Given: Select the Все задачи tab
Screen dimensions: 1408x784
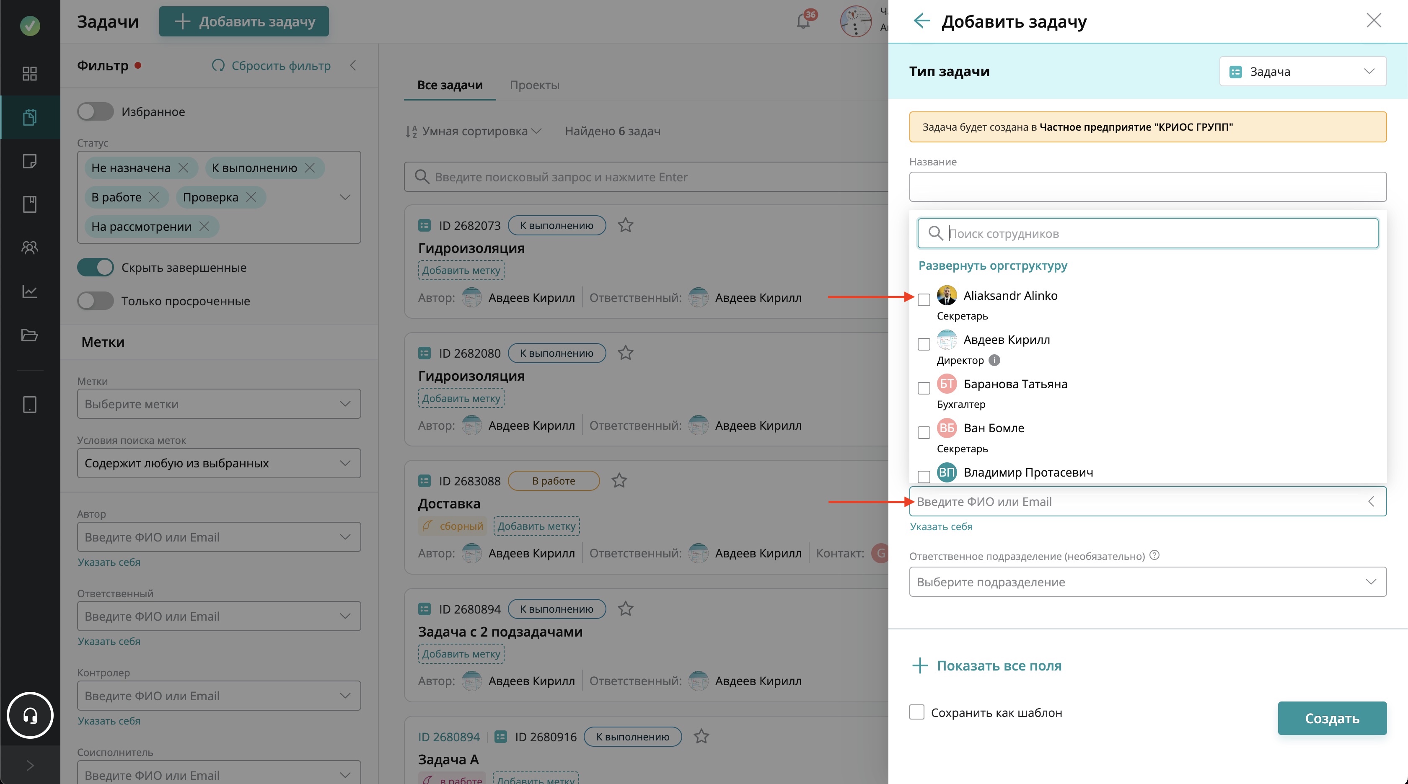Looking at the screenshot, I should click(449, 85).
